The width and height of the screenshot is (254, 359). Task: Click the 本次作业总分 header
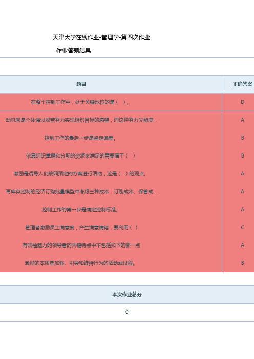(x=127, y=295)
